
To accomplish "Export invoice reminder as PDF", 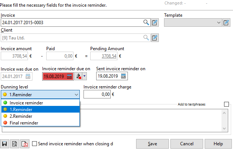I will click(25, 144).
